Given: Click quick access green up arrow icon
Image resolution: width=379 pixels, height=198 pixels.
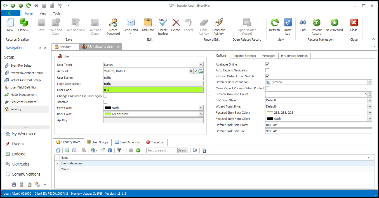Looking at the screenshot, I should (13, 6).
